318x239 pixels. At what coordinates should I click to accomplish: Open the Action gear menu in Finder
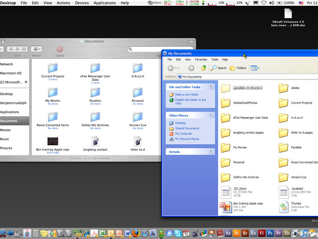pos(36,49)
